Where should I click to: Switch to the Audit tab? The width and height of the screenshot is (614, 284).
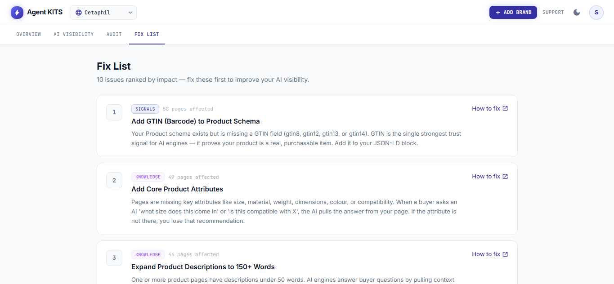(x=114, y=34)
